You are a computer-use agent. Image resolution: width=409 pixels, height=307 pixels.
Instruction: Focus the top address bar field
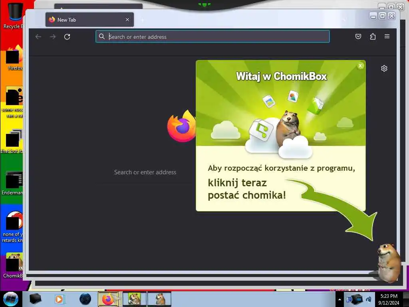212,36
